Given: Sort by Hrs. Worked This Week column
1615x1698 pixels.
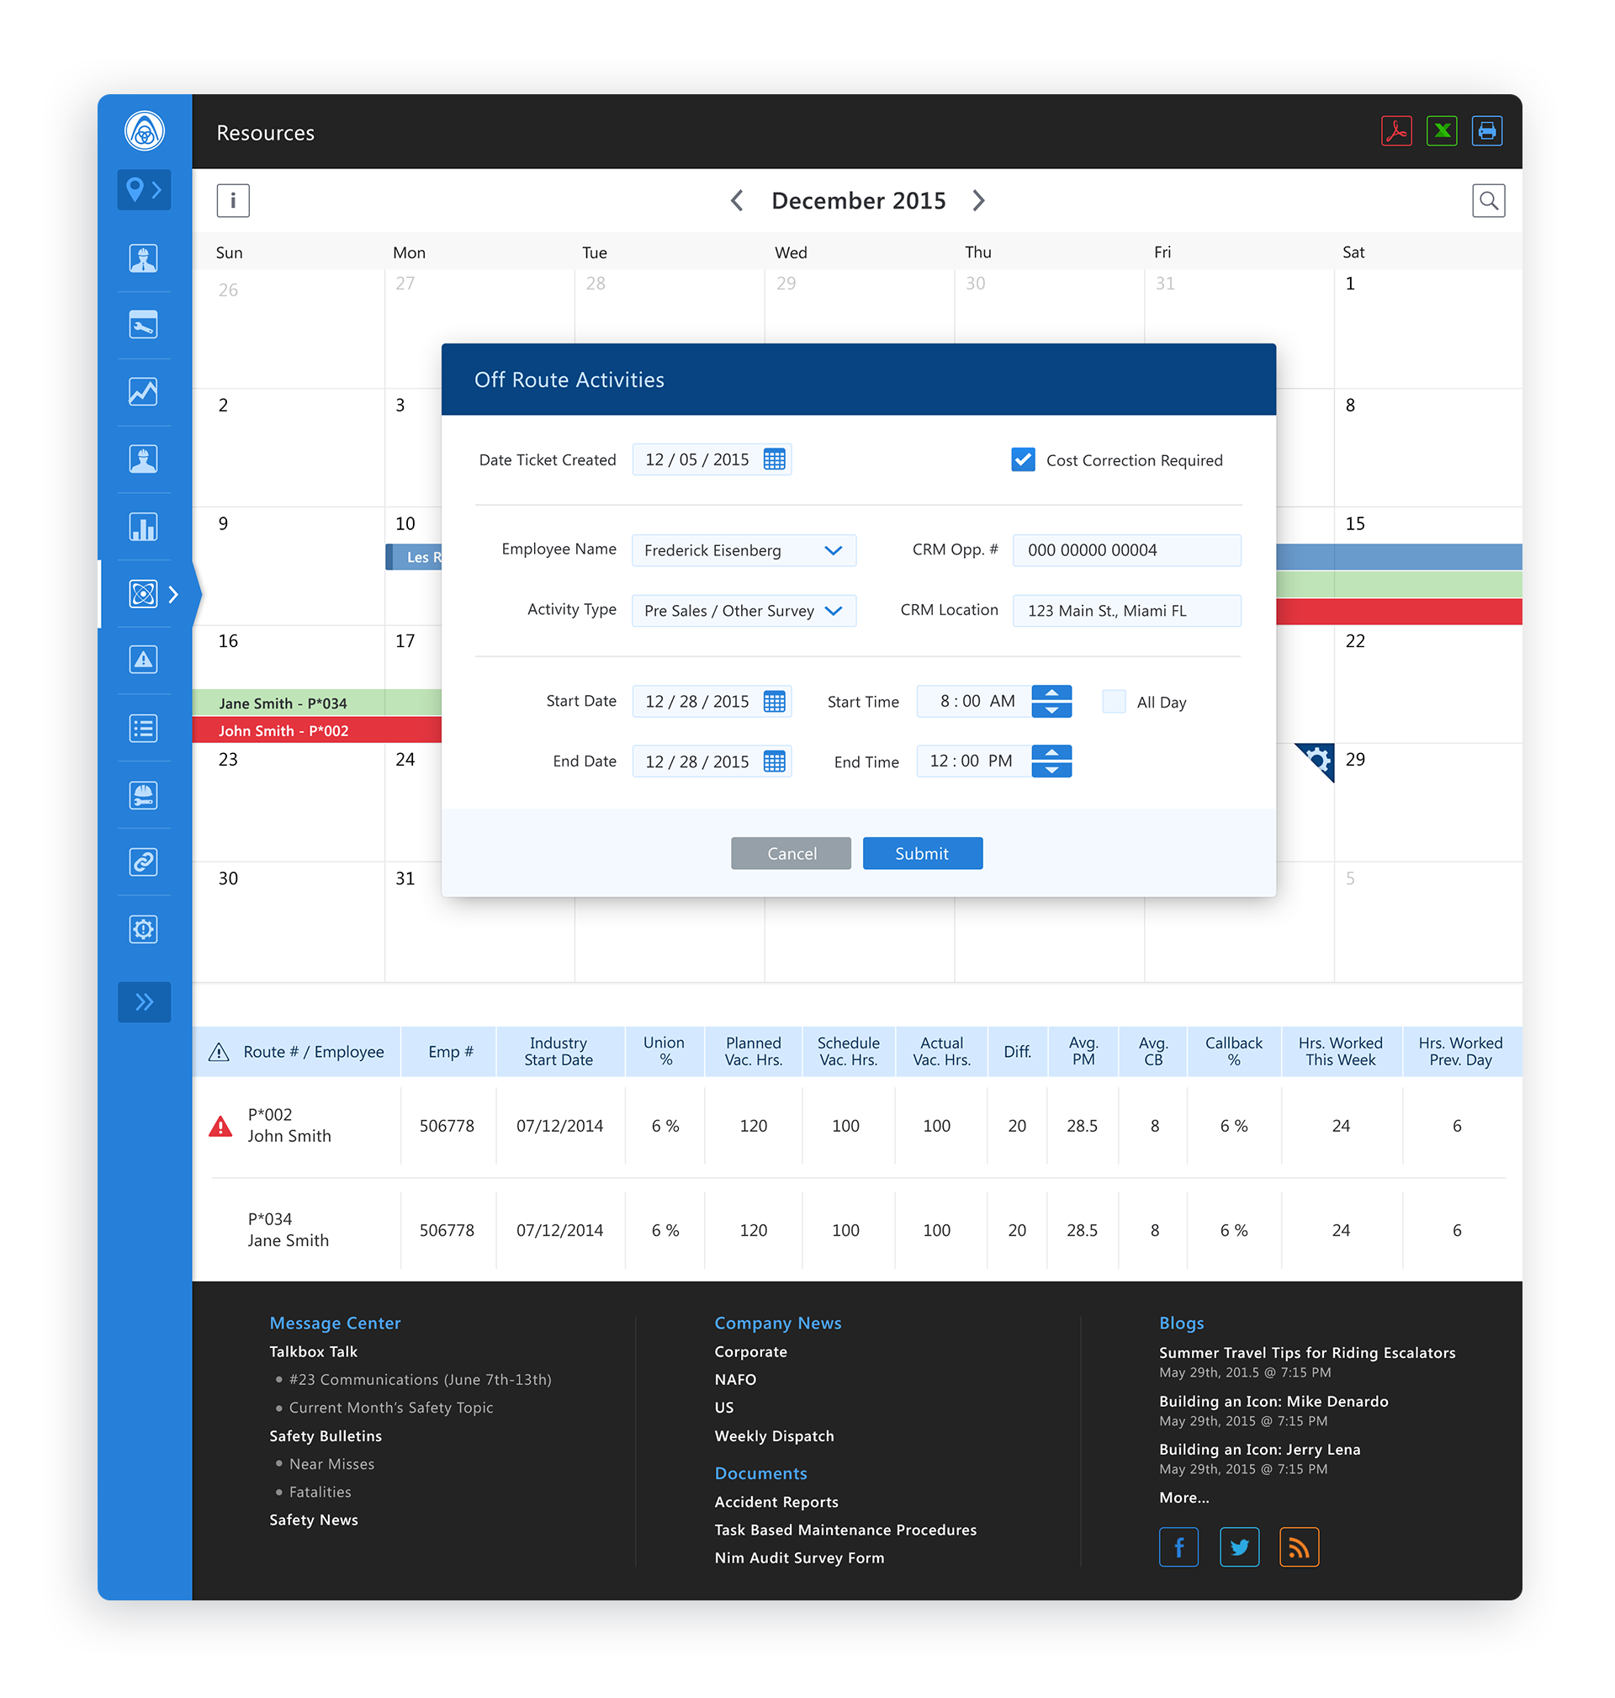Looking at the screenshot, I should point(1341,1051).
